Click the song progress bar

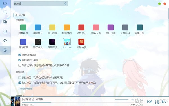[75, 102]
